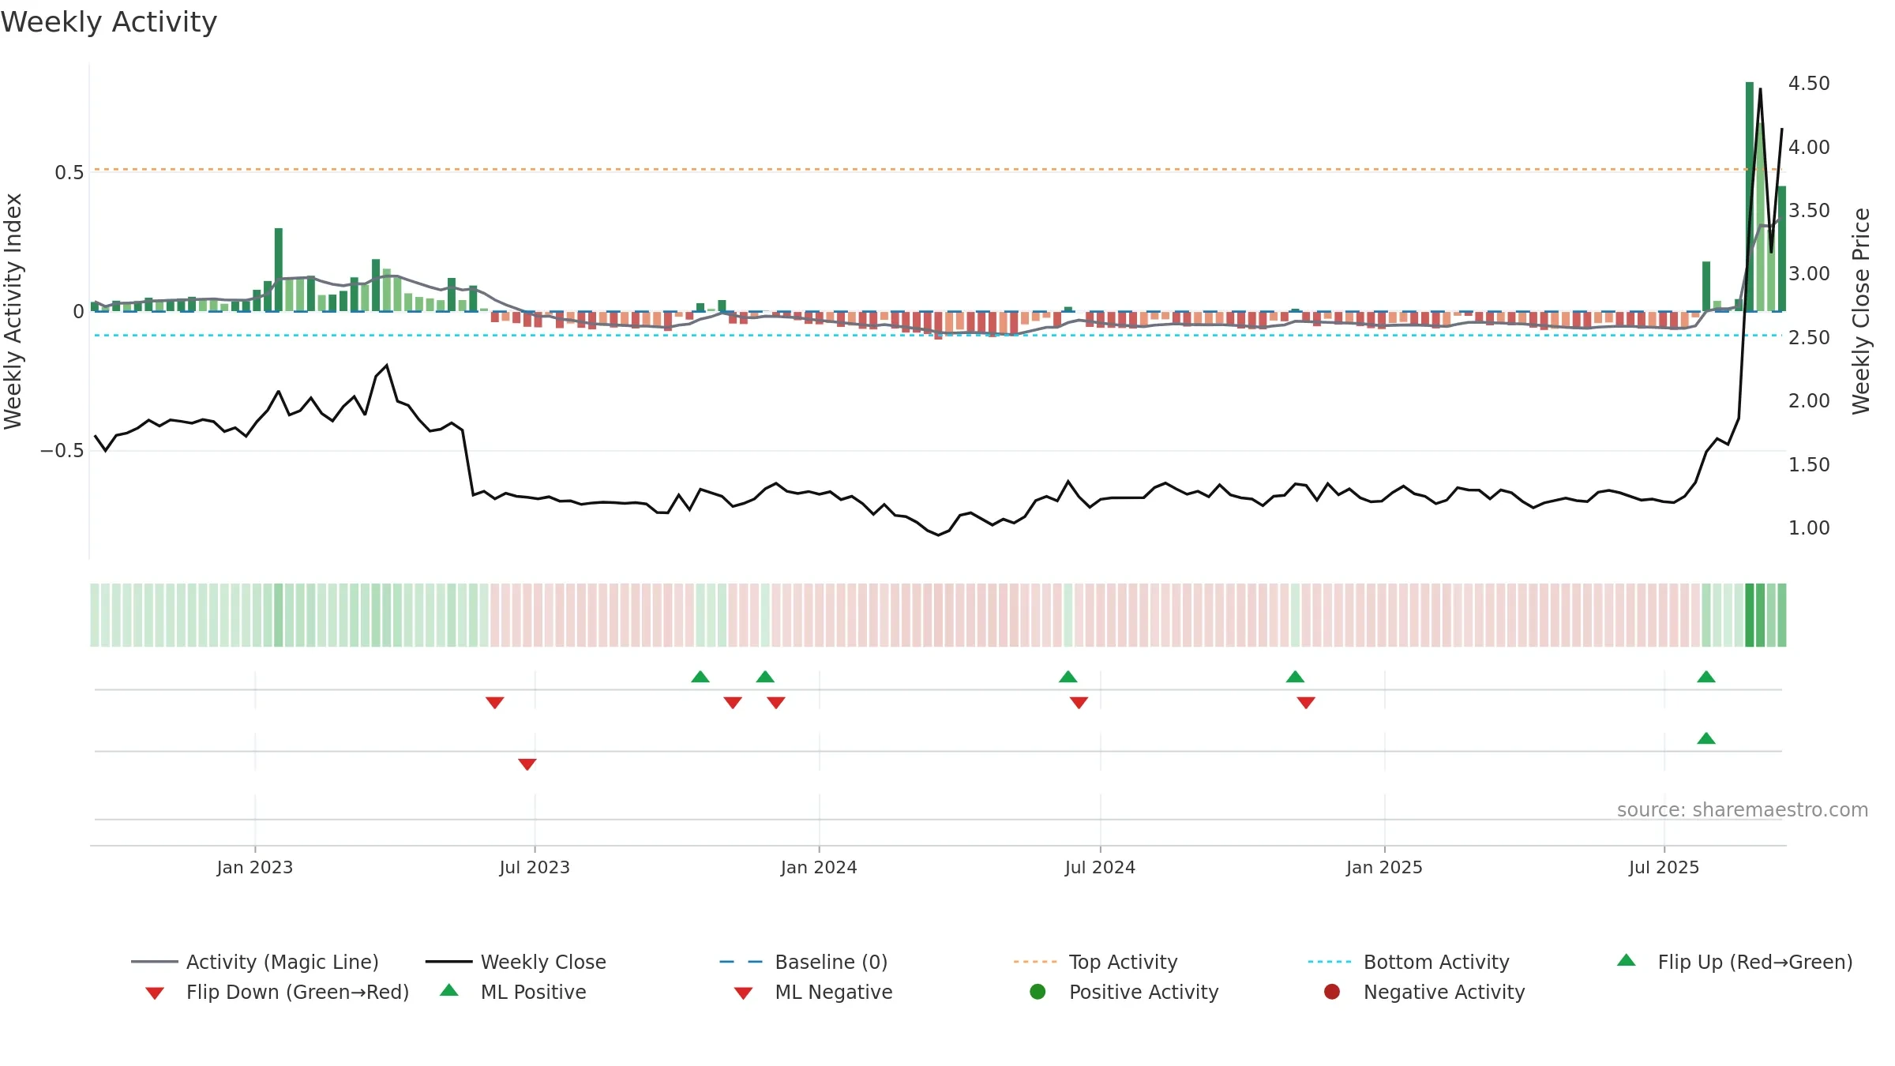Select the flip-up marker in late 2024
Screen dimensions: 1895x1066
pyautogui.click(x=1296, y=677)
